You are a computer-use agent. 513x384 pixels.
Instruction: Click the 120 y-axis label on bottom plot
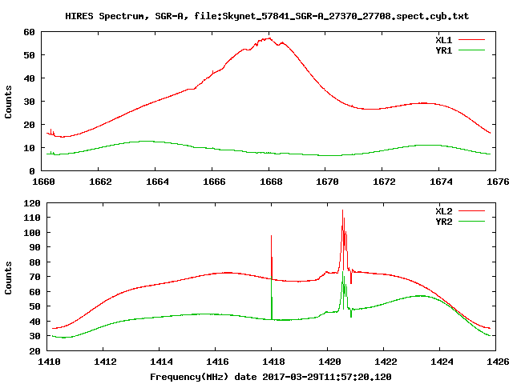pyautogui.click(x=32, y=203)
